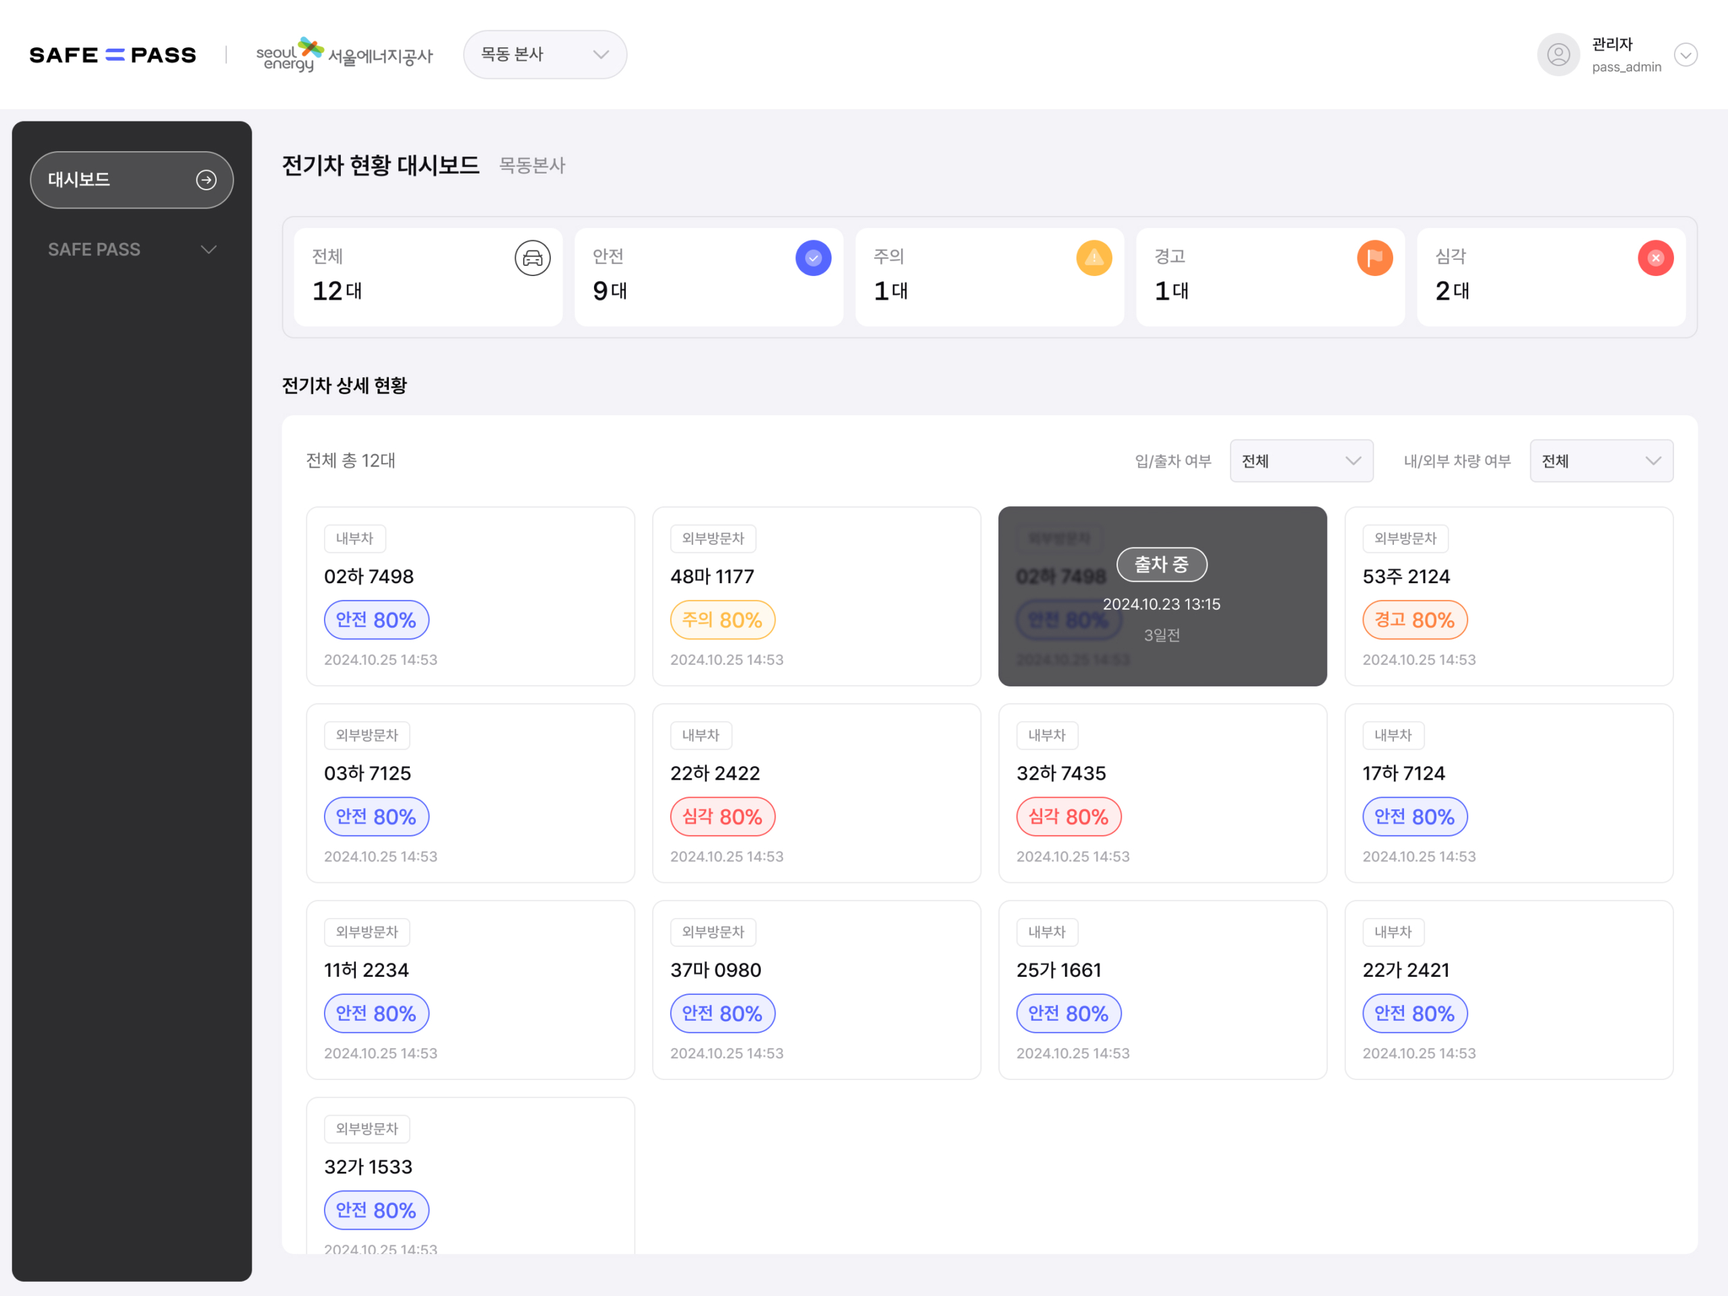This screenshot has width=1728, height=1296.
Task: Open the 53주 2124 vehicle card
Action: click(x=1509, y=596)
